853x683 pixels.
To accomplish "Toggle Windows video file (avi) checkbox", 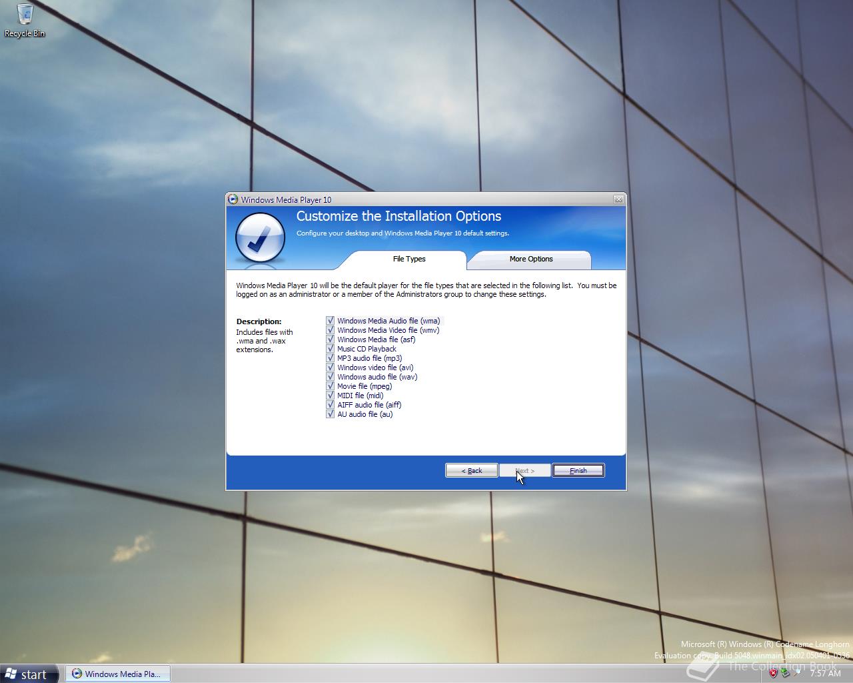I will pyautogui.click(x=330, y=368).
